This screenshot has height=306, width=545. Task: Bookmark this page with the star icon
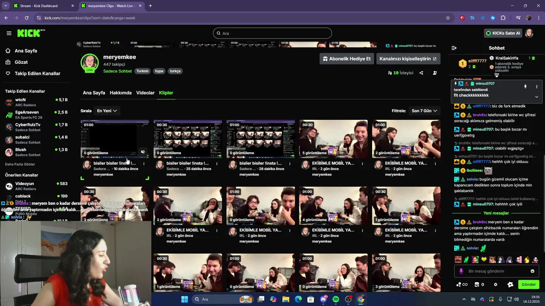pos(448,18)
